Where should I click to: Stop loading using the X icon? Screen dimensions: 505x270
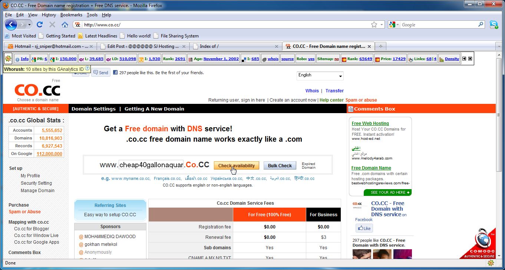[x=52, y=24]
